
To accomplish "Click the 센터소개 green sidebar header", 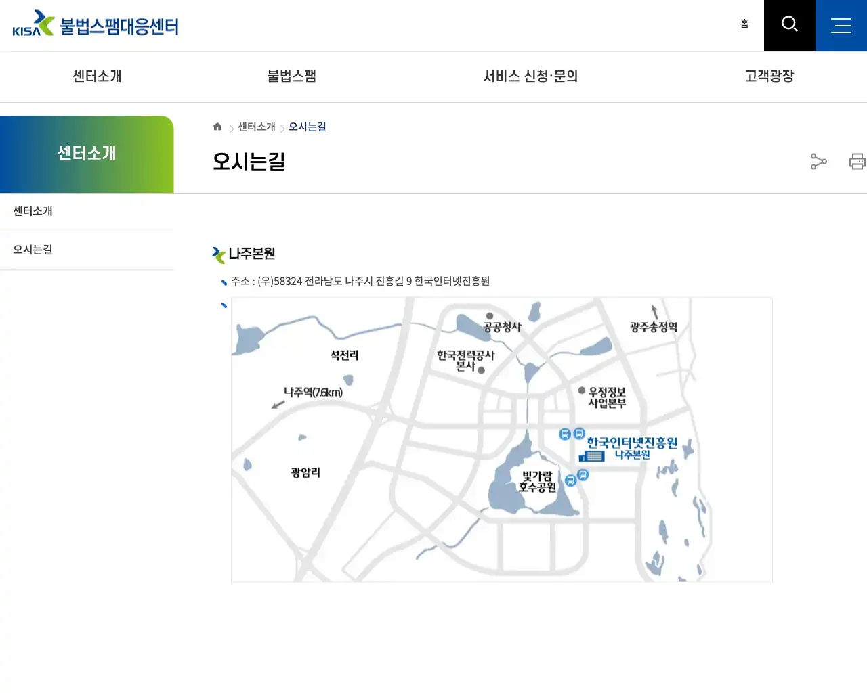I will pos(87,154).
